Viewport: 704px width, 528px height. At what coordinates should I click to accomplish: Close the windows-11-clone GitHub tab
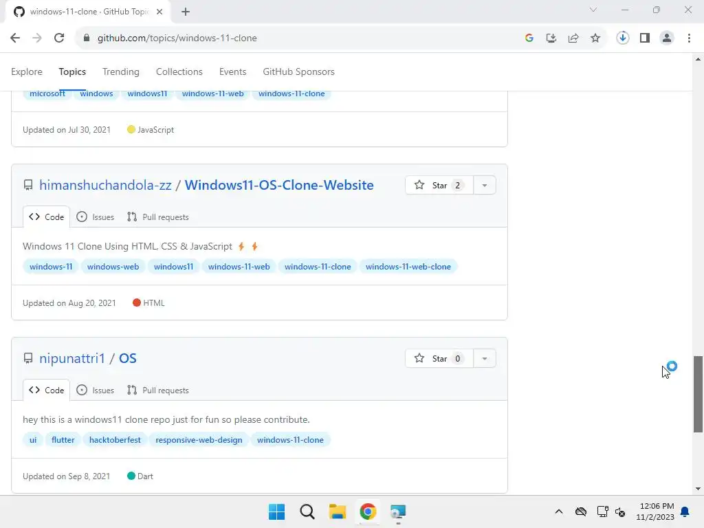coord(159,12)
